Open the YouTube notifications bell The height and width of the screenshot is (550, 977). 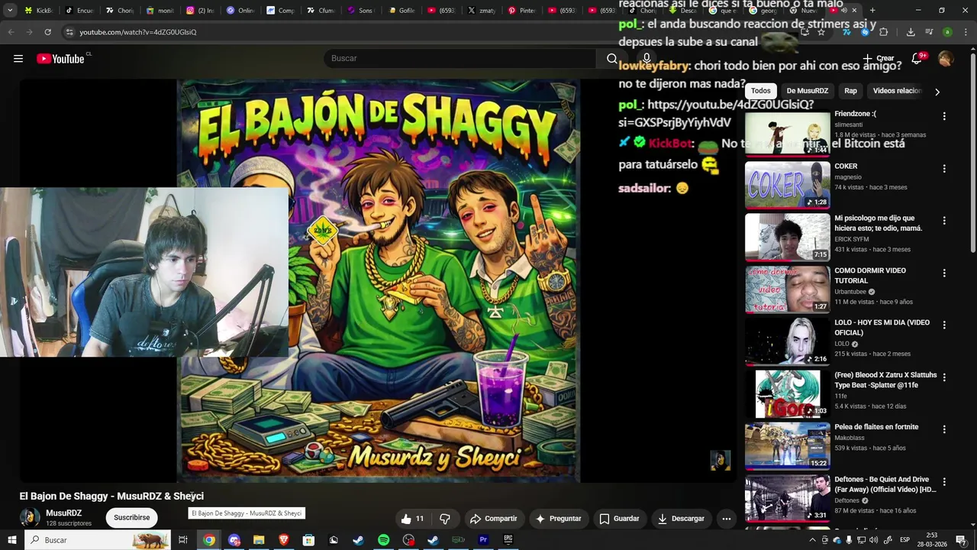point(917,59)
